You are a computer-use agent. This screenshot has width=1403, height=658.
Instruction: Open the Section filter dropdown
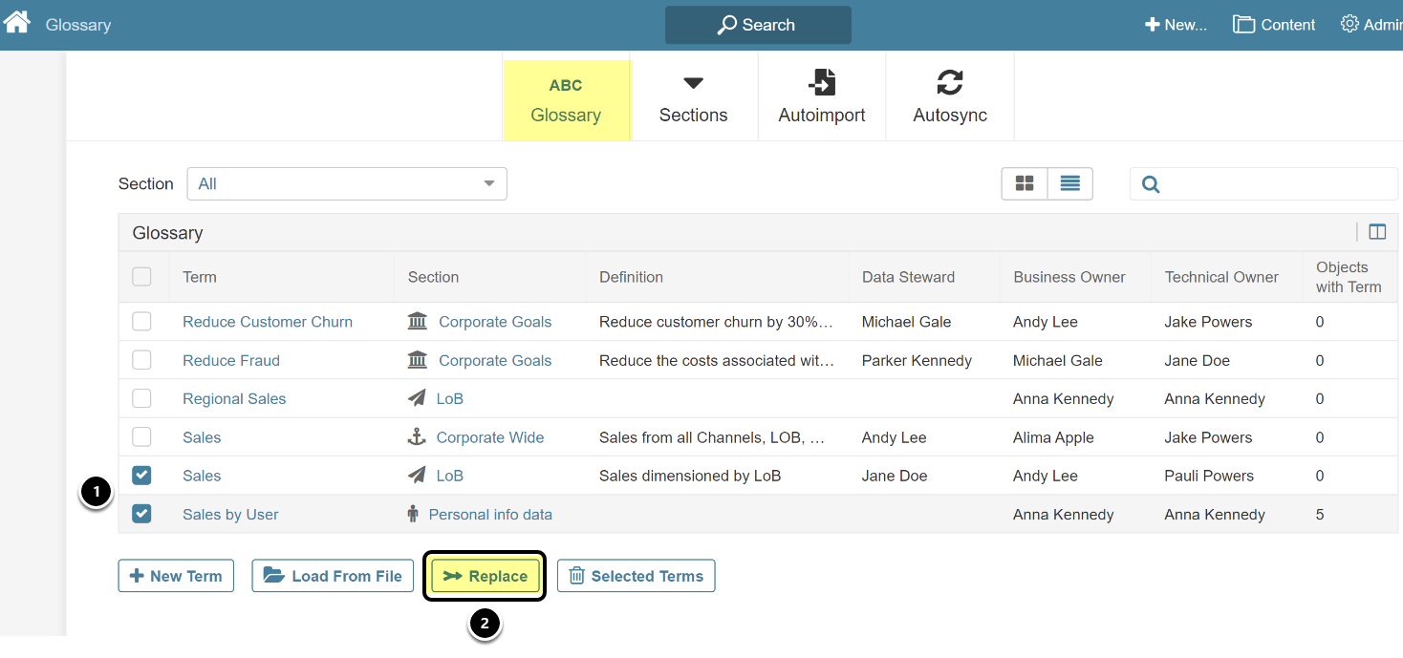[347, 183]
